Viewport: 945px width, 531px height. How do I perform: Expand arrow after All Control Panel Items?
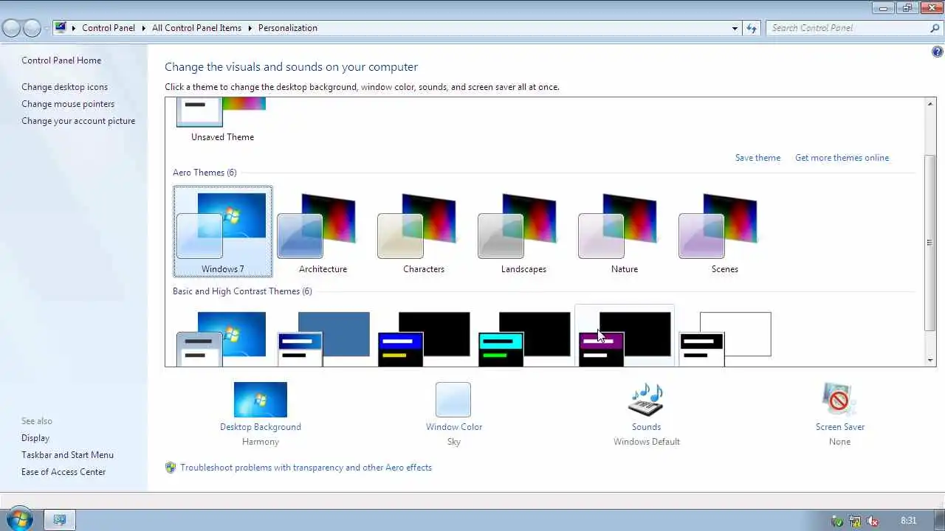click(250, 28)
